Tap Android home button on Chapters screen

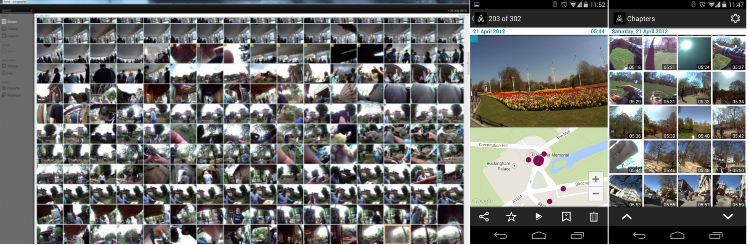coord(677,235)
